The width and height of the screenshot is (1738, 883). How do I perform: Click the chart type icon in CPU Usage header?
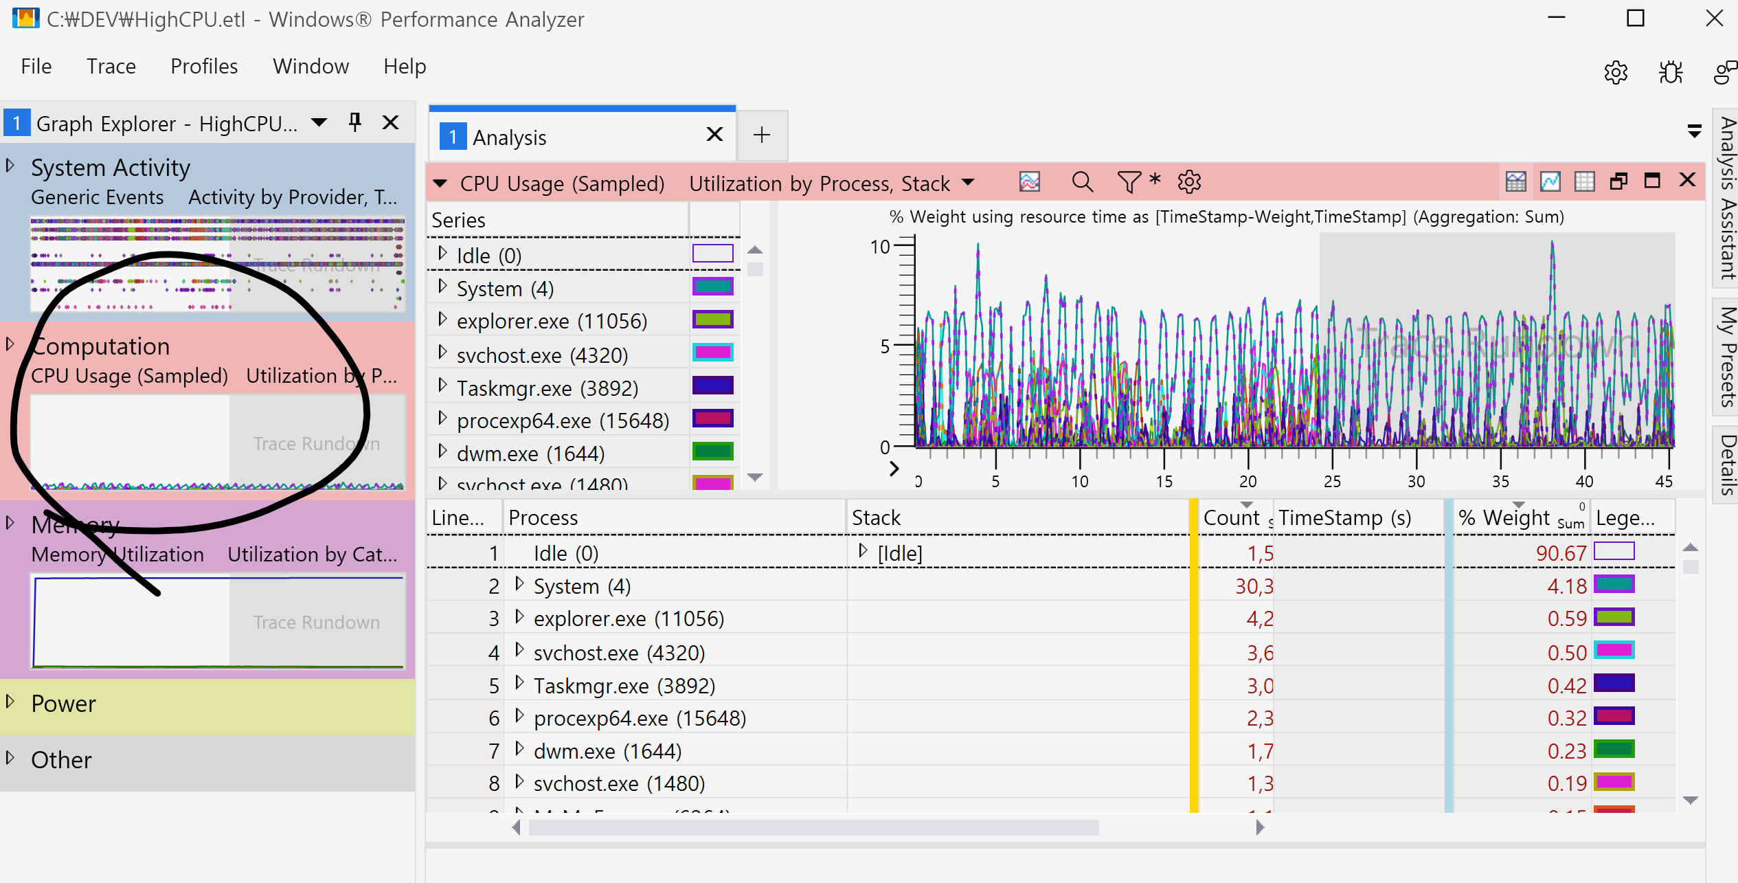click(1029, 182)
